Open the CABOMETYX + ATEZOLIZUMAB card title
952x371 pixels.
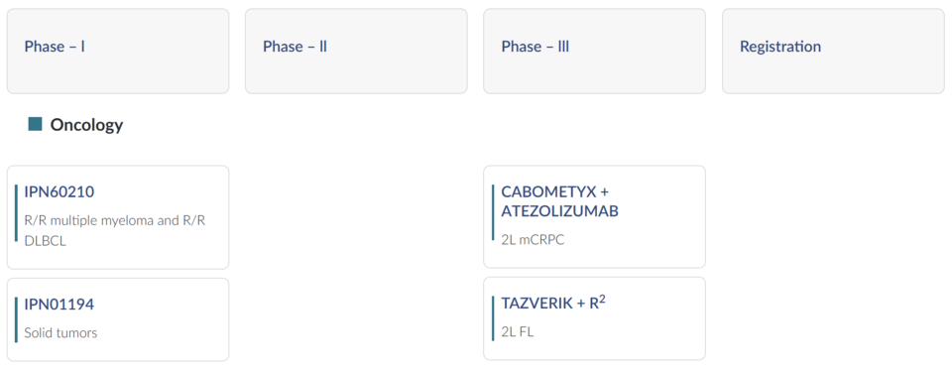(x=559, y=201)
